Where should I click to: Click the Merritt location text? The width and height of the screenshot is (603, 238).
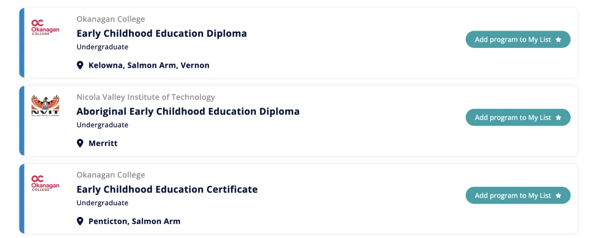103,143
